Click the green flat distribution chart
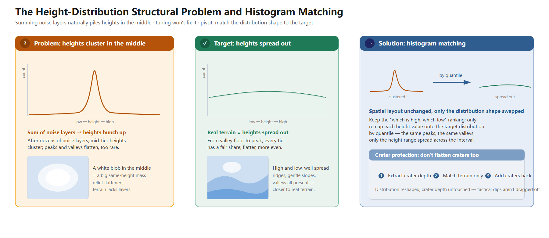 click(267, 90)
